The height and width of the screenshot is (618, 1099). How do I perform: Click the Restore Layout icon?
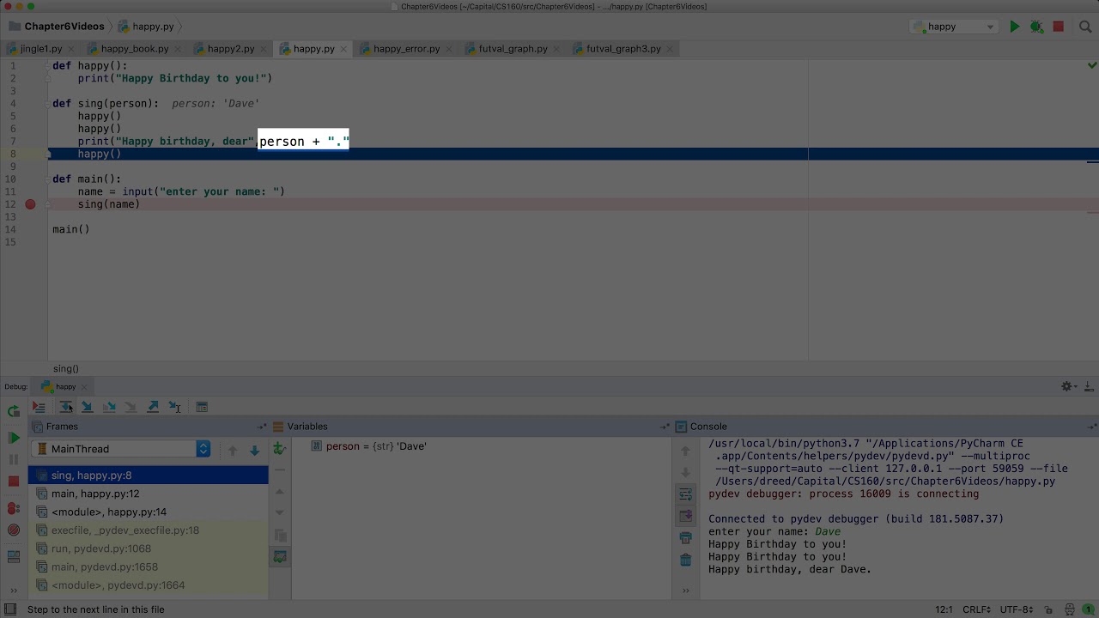coord(14,557)
